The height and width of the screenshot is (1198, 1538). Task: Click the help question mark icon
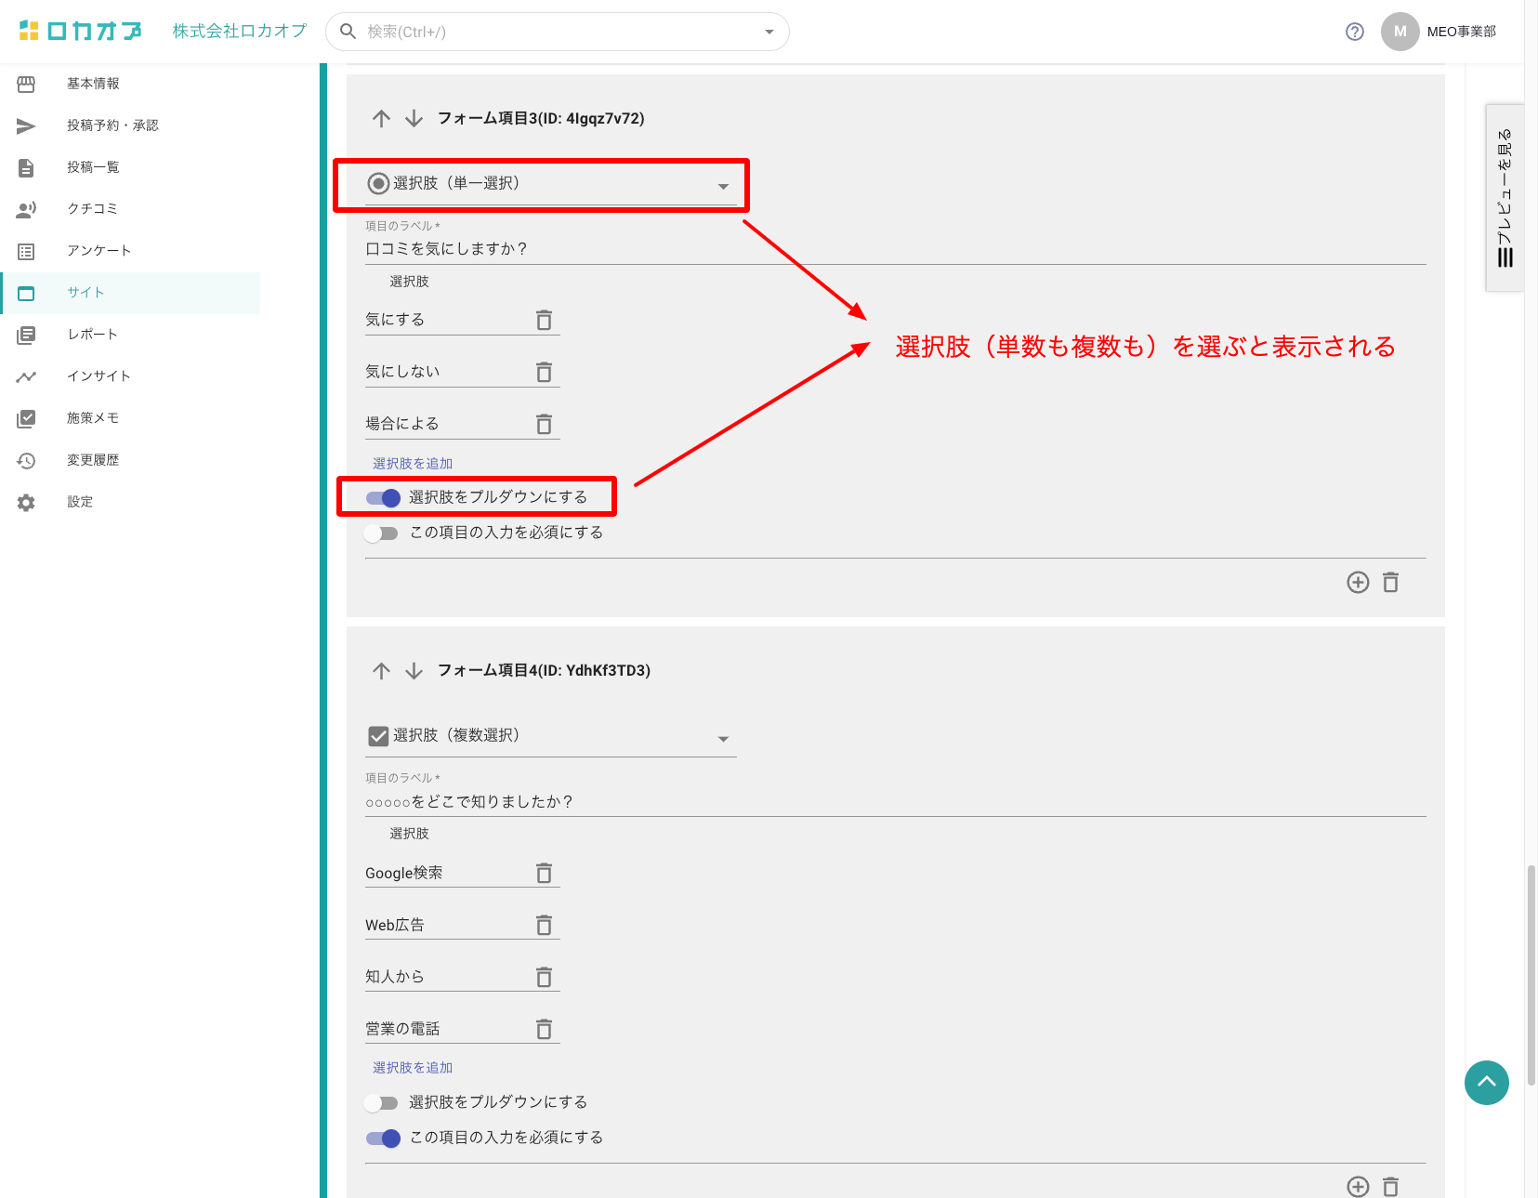[1354, 32]
